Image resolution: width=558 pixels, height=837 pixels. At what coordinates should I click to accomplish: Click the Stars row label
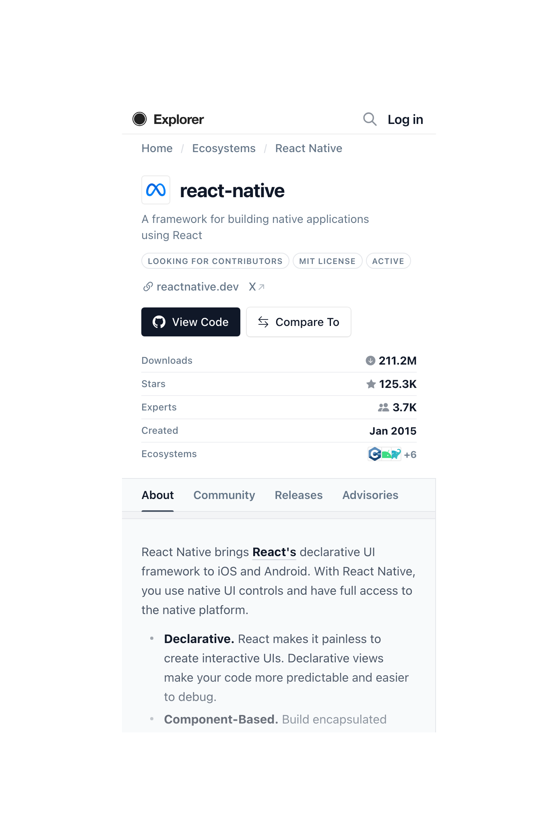[153, 384]
